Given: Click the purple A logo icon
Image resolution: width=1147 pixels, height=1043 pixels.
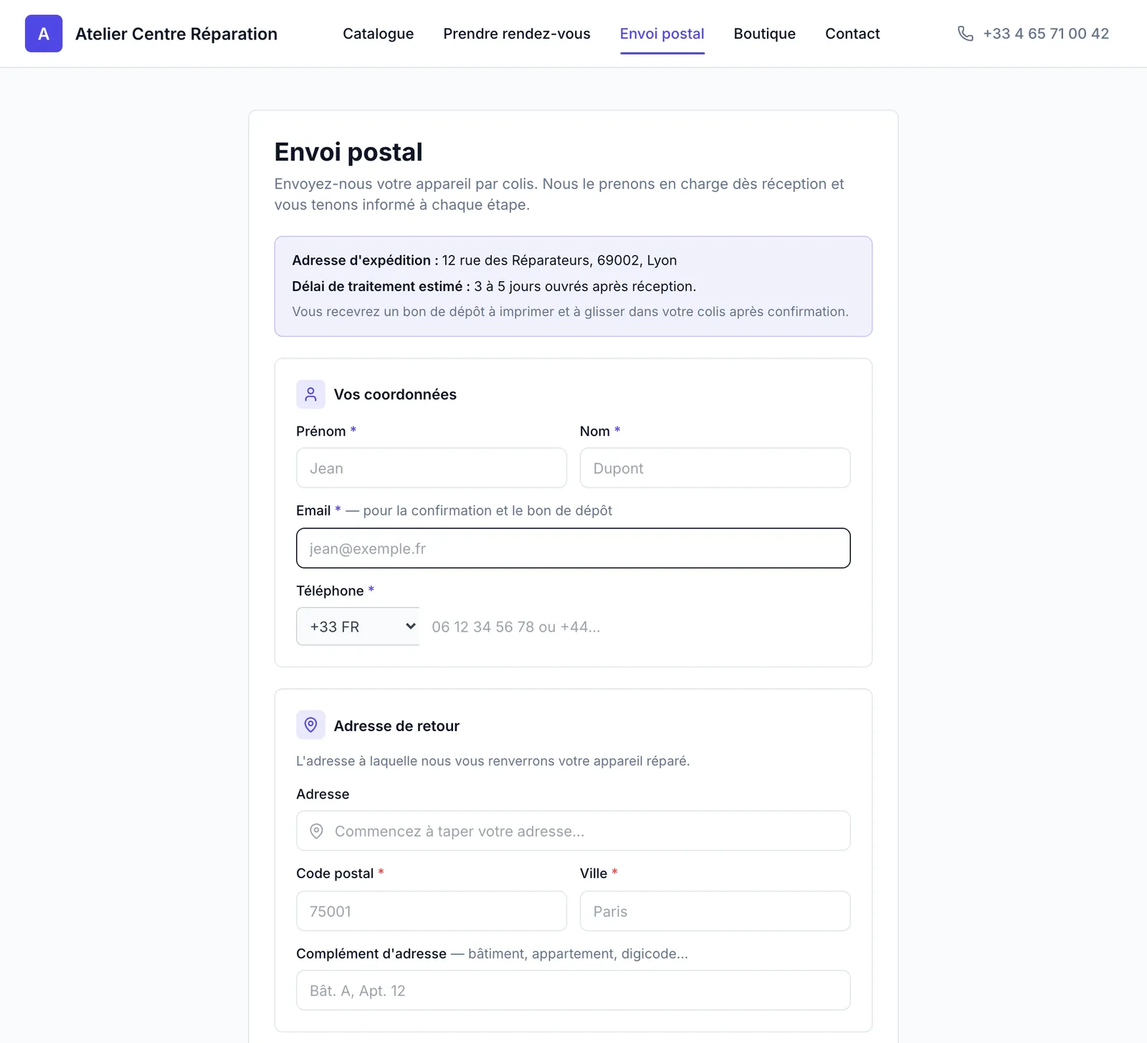Looking at the screenshot, I should point(44,34).
